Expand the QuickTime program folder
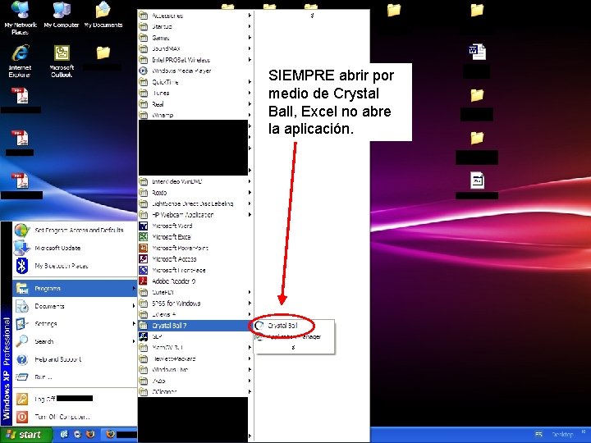The height and width of the screenshot is (443, 591). point(195,82)
